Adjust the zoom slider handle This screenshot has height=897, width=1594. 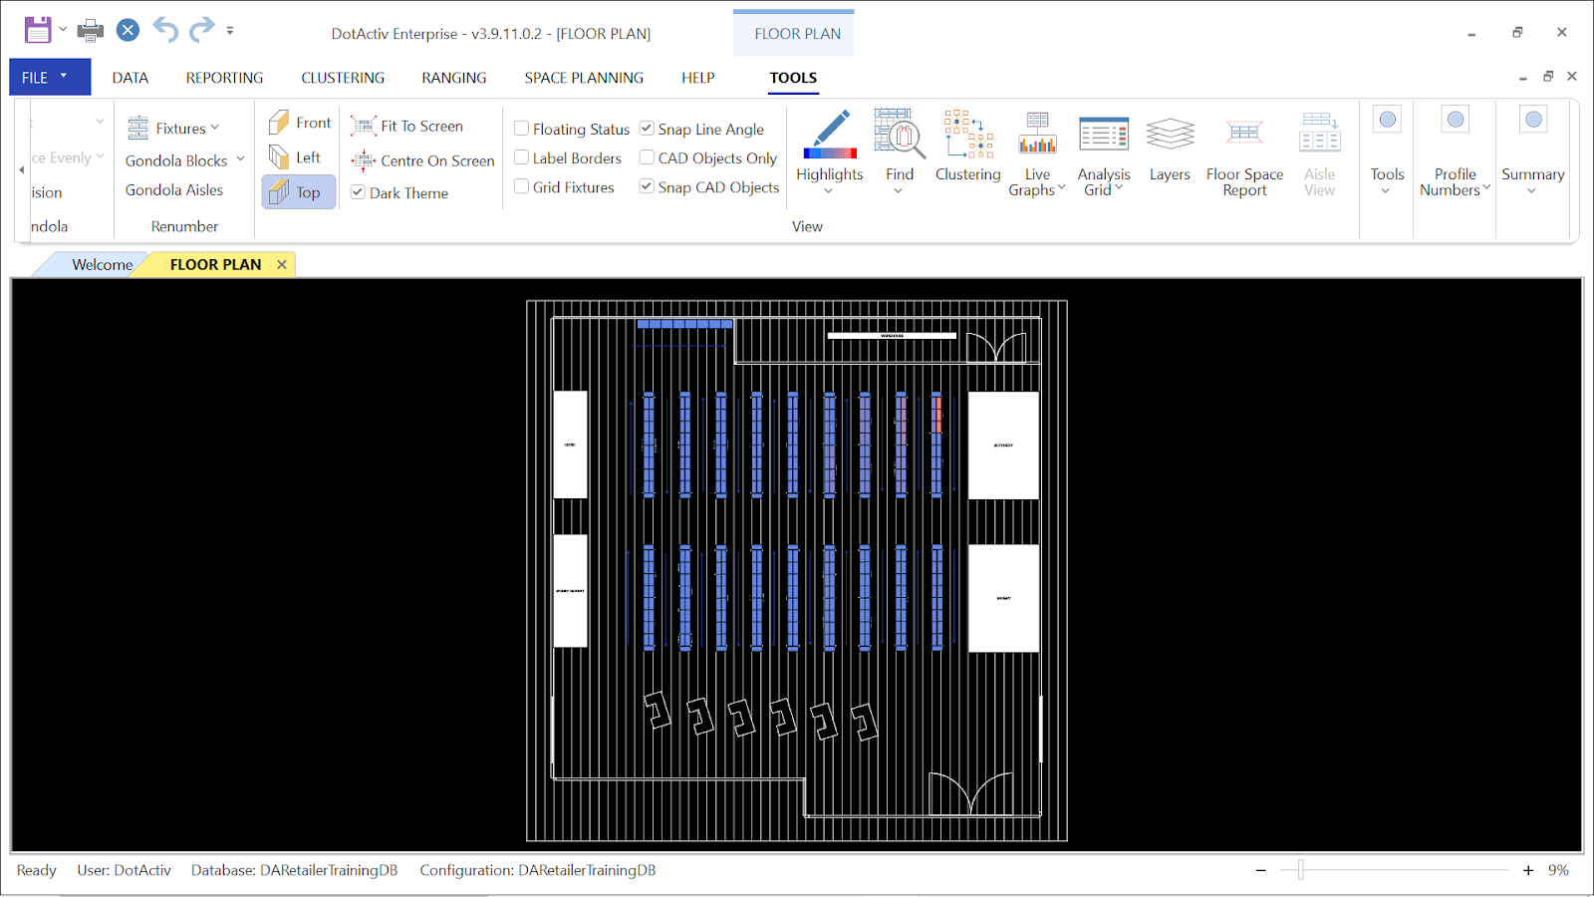pyautogui.click(x=1300, y=870)
